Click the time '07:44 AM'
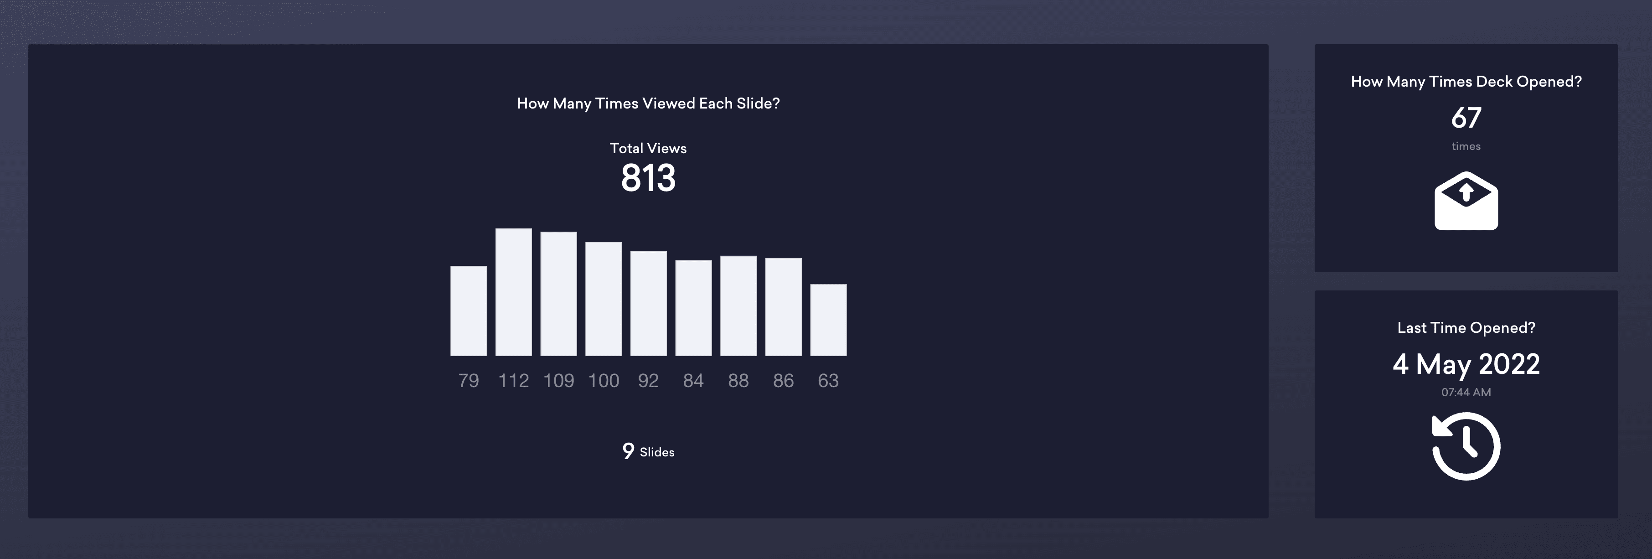The height and width of the screenshot is (559, 1652). point(1466,392)
